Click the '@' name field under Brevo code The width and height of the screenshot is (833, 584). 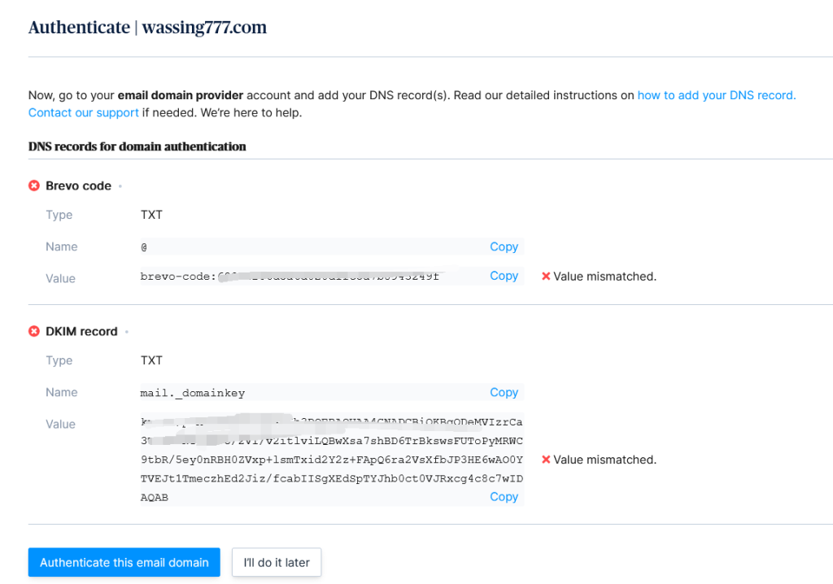(309, 246)
